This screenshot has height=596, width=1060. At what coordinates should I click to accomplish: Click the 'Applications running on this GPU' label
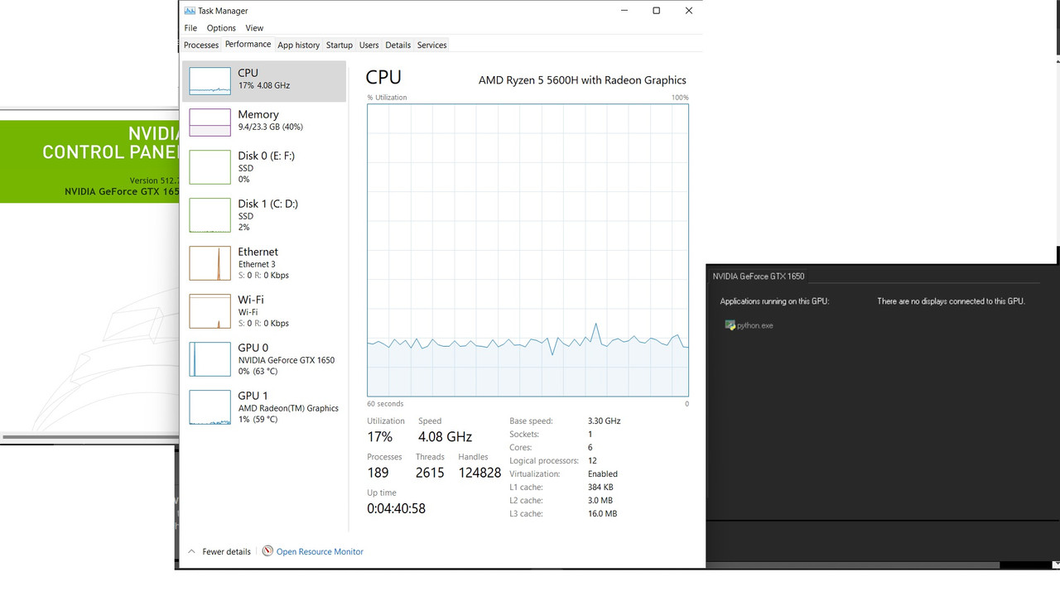[x=774, y=301]
